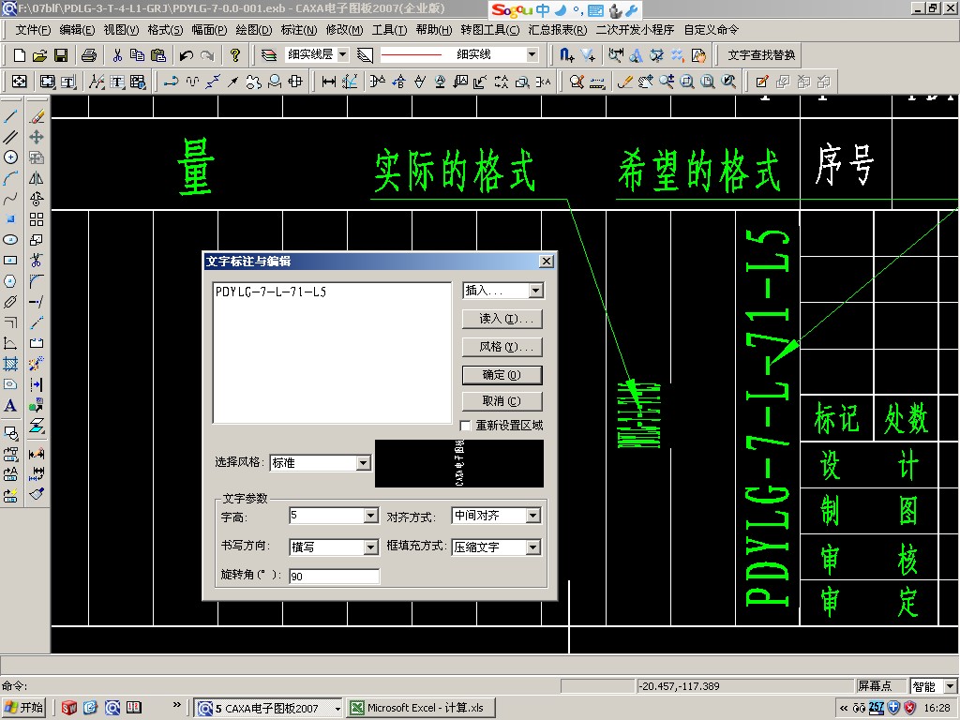Image resolution: width=960 pixels, height=720 pixels.
Task: Select the Fillet corner tool
Action: click(x=37, y=281)
